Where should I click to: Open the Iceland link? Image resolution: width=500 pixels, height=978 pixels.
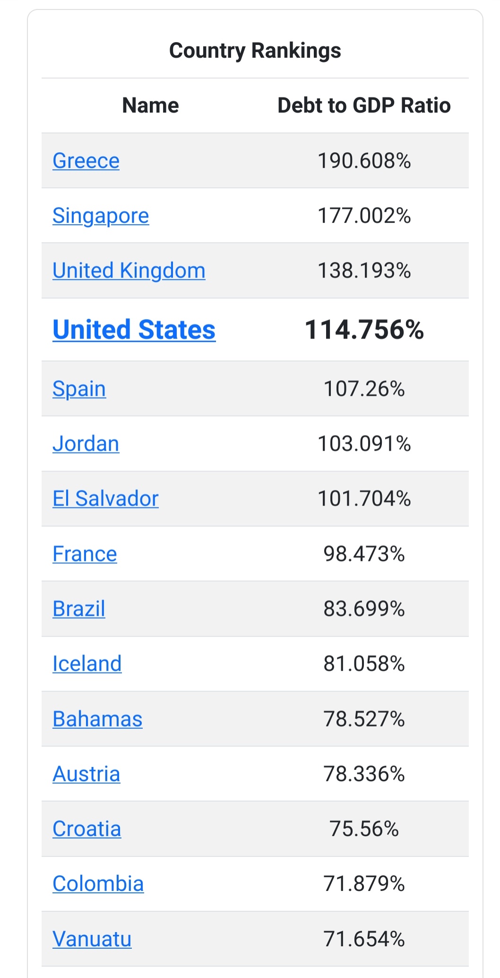(x=87, y=664)
